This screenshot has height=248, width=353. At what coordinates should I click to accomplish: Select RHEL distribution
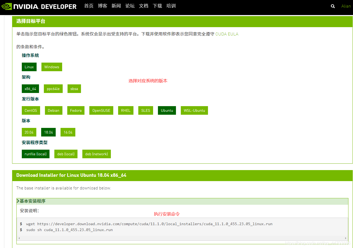pos(126,110)
